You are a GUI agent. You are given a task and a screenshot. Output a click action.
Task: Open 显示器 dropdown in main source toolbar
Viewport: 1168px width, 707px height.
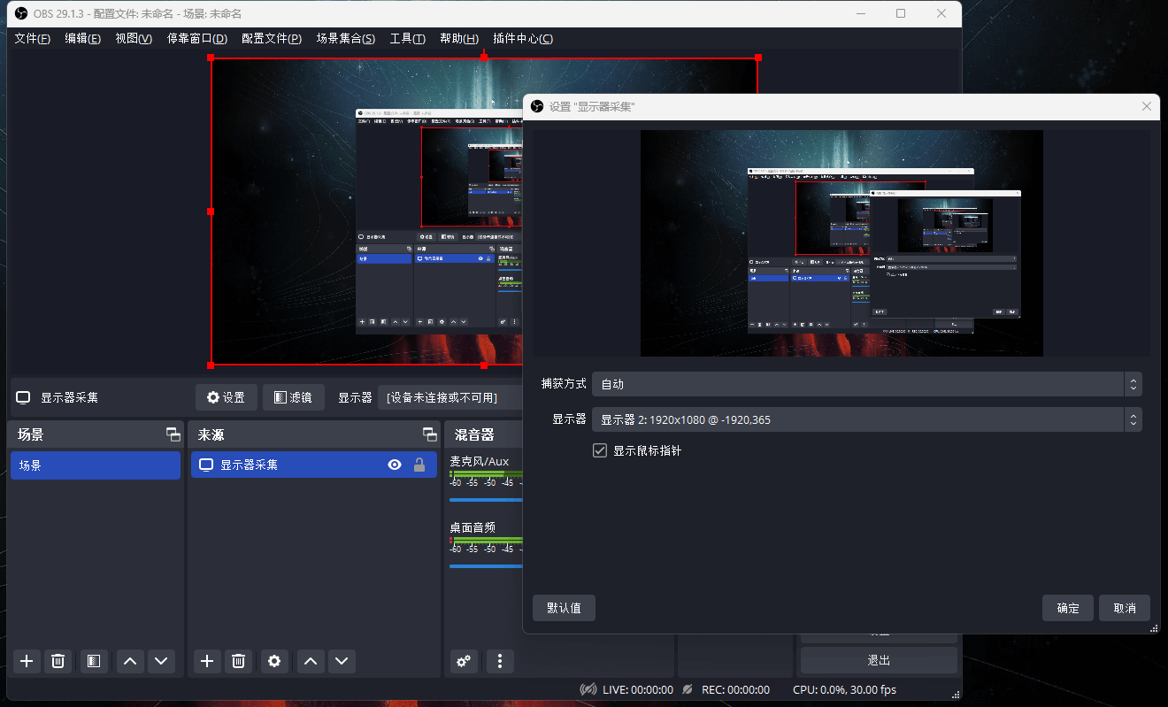(450, 397)
